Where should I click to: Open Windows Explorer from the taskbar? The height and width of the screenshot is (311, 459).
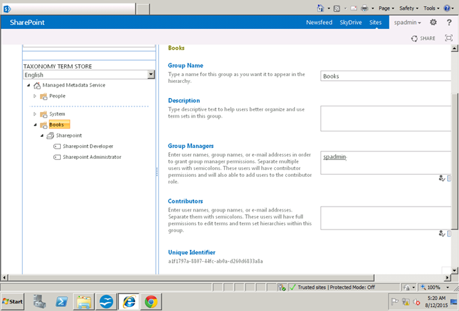click(84, 301)
